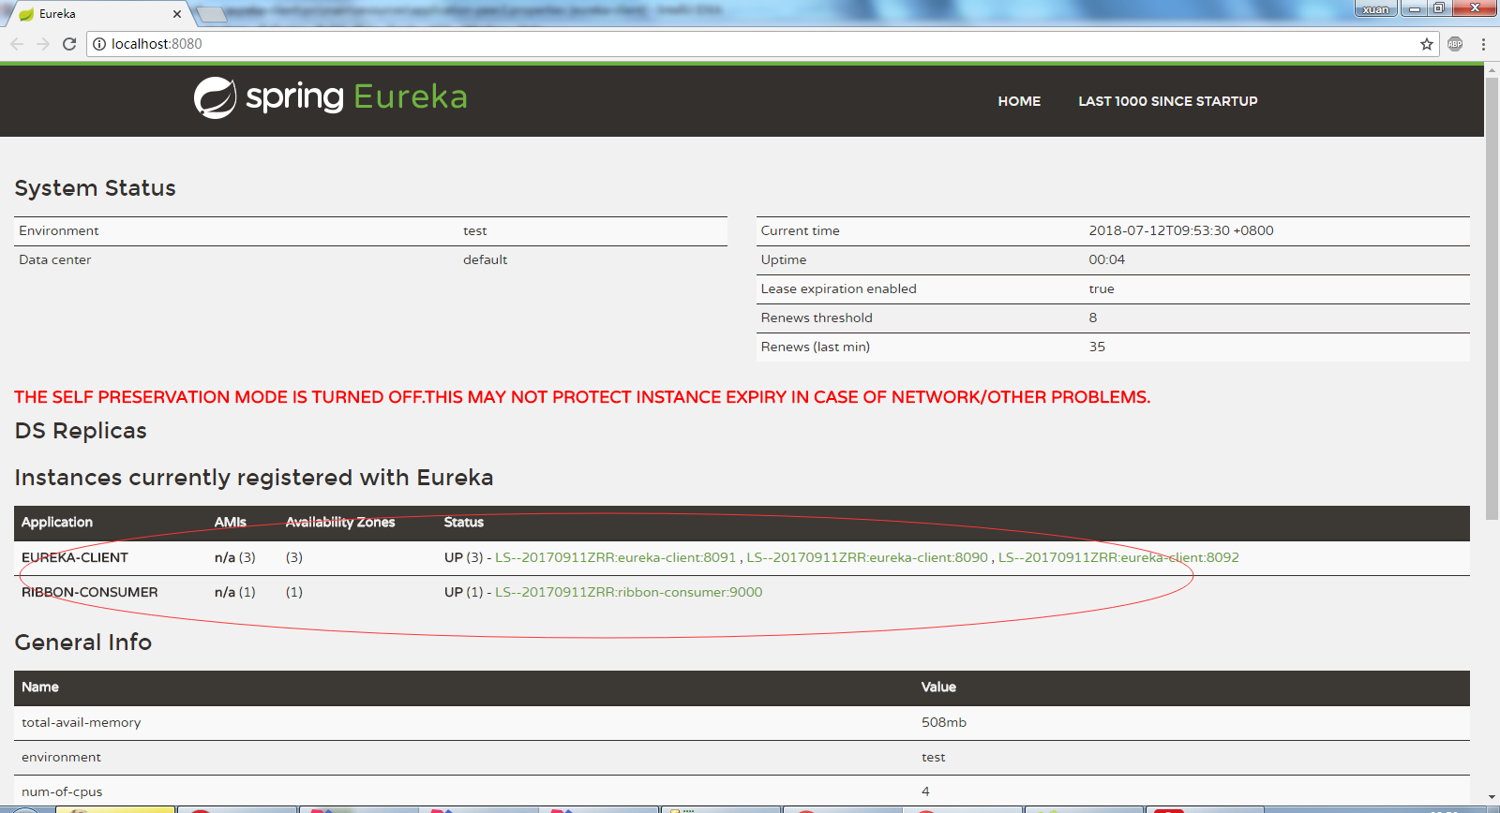Image resolution: width=1500 pixels, height=813 pixels.
Task: Click the 508mb memory value
Action: click(944, 722)
